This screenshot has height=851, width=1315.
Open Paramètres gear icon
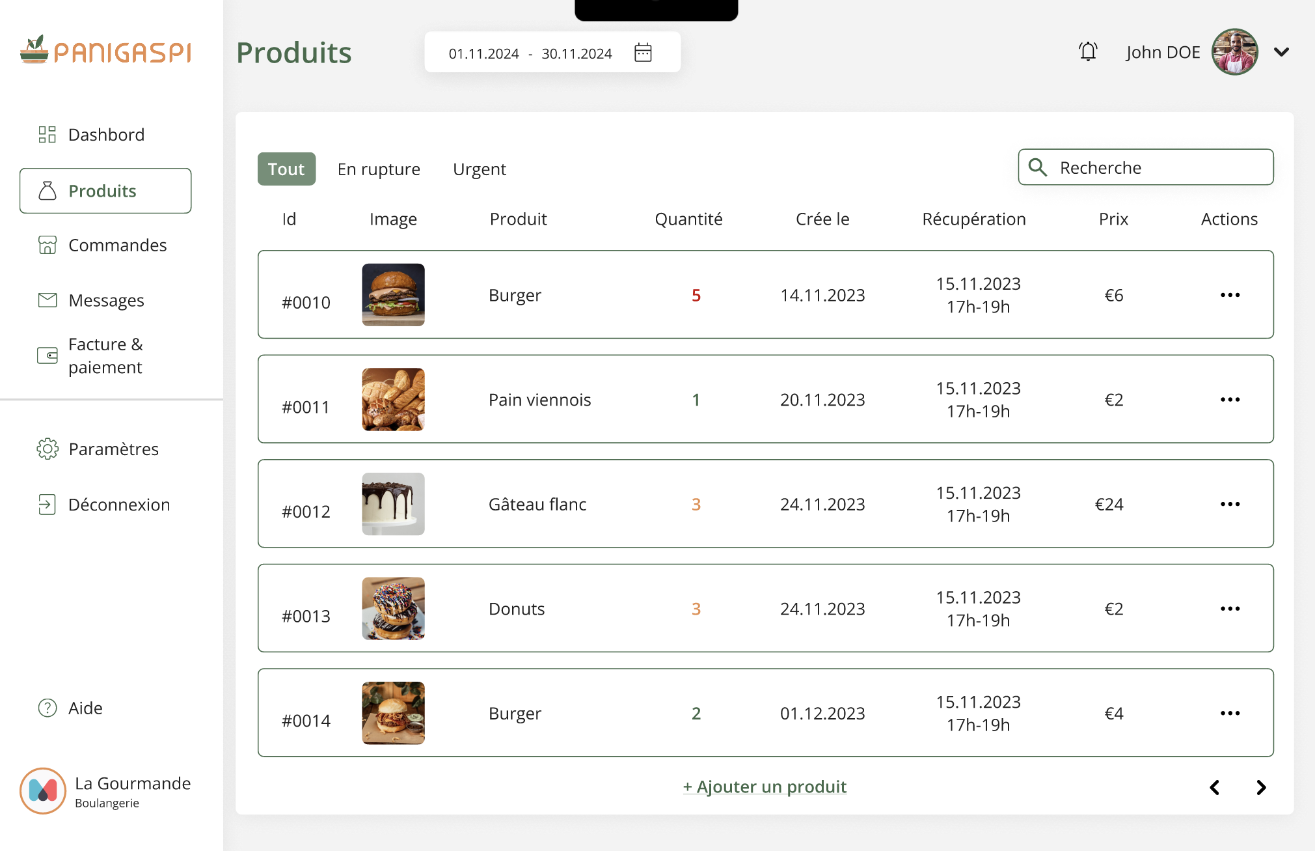pos(47,449)
